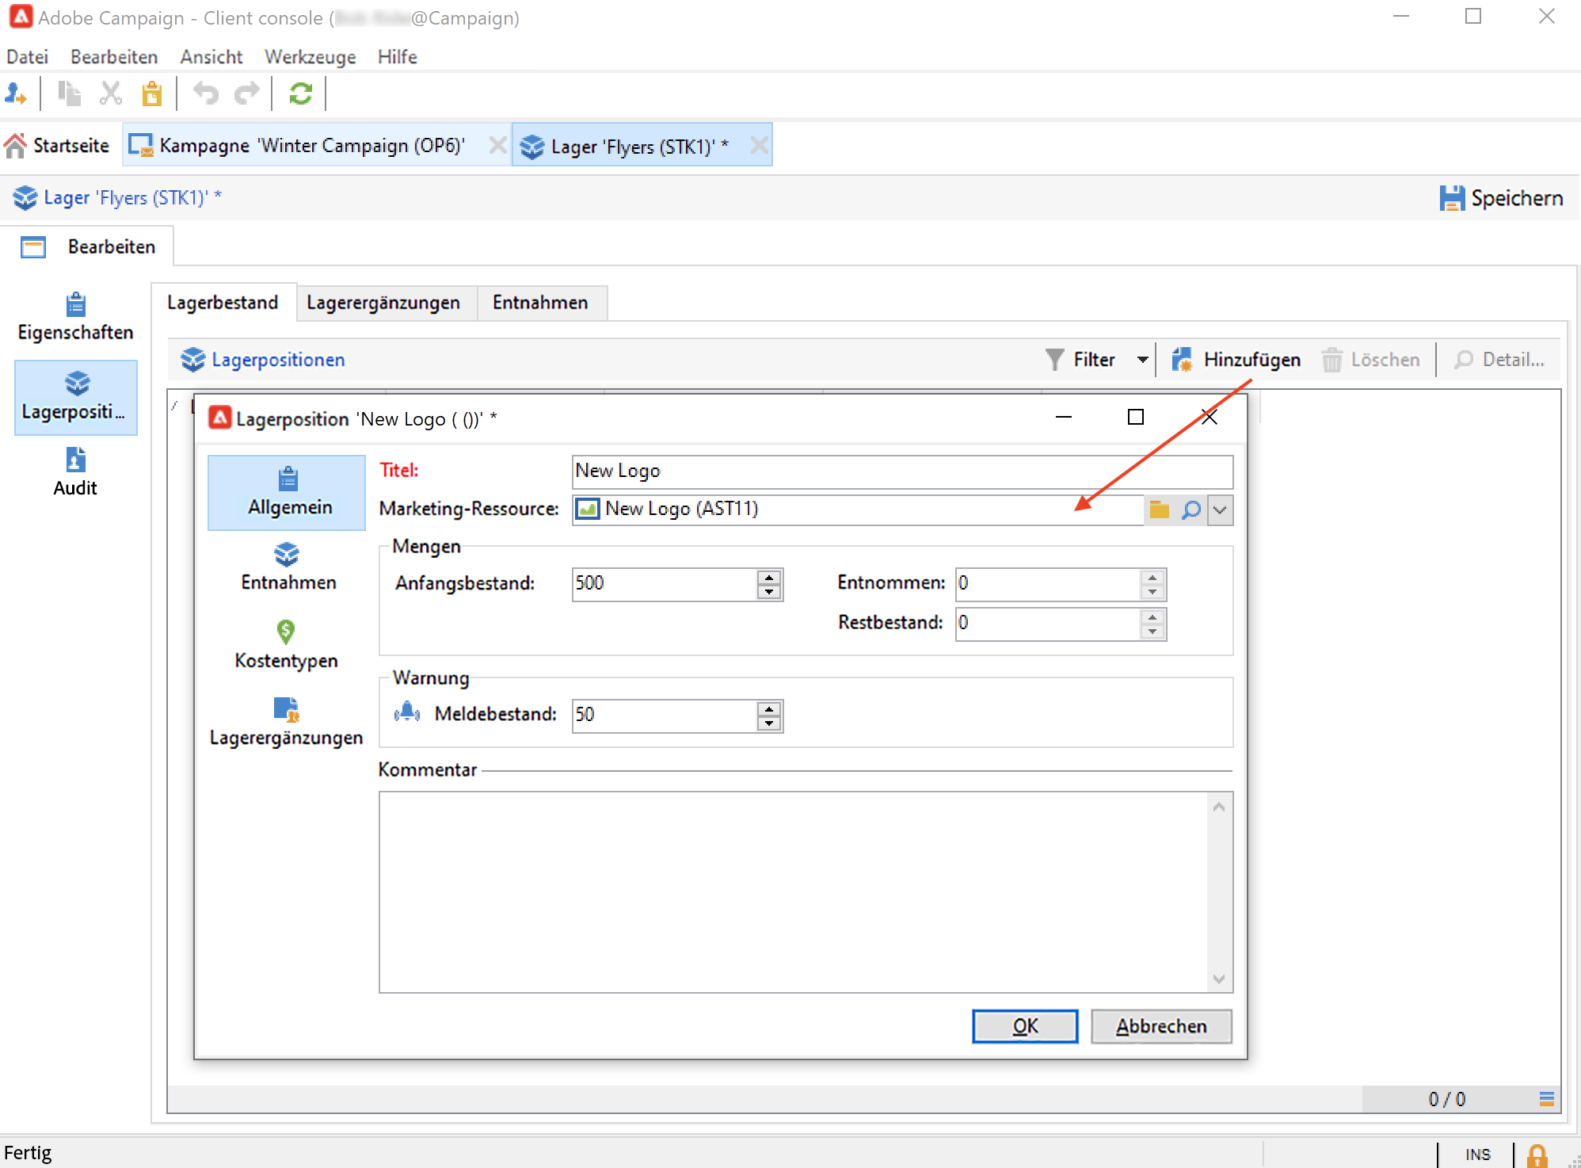The image size is (1581, 1168).
Task: Open the Filter dropdown arrow
Action: tap(1142, 360)
